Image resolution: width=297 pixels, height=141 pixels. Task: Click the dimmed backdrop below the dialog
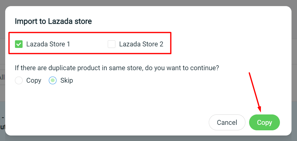click(148, 139)
